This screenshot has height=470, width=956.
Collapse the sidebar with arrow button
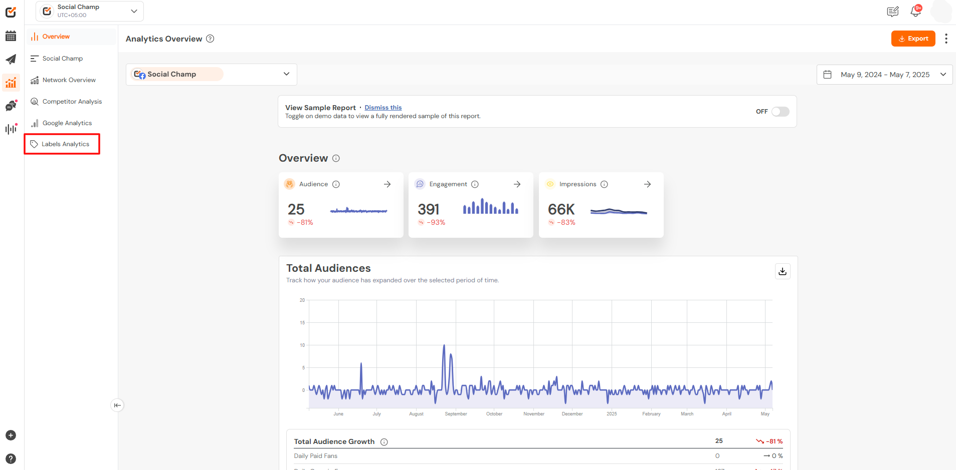117,405
